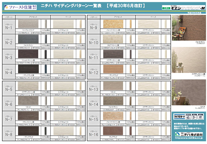Click the モエンサイディング-M brand logo
This screenshot has height=144, width=207.
coord(183,8)
